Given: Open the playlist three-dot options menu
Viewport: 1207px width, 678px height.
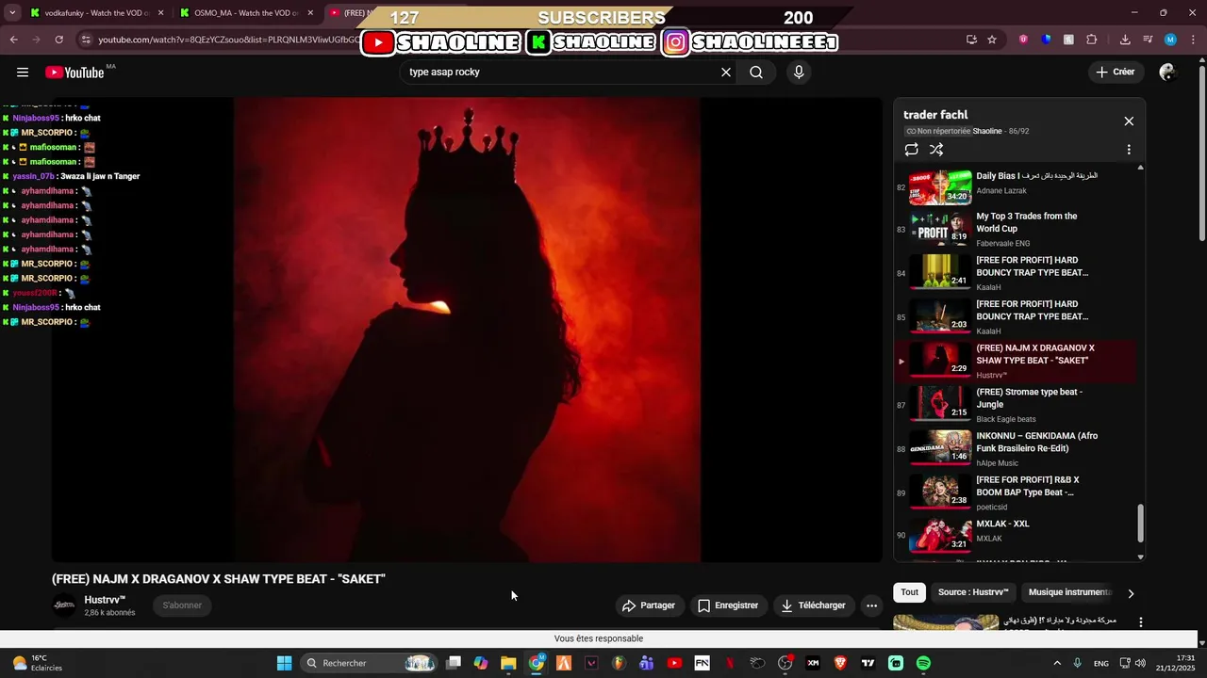Looking at the screenshot, I should (1129, 150).
